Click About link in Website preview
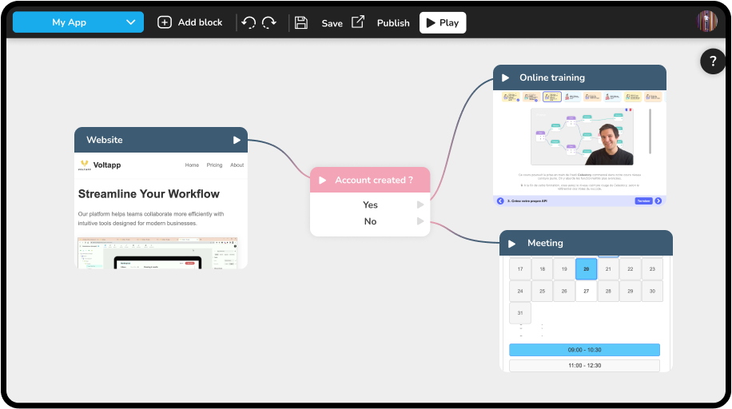This screenshot has height=409, width=732. point(237,165)
